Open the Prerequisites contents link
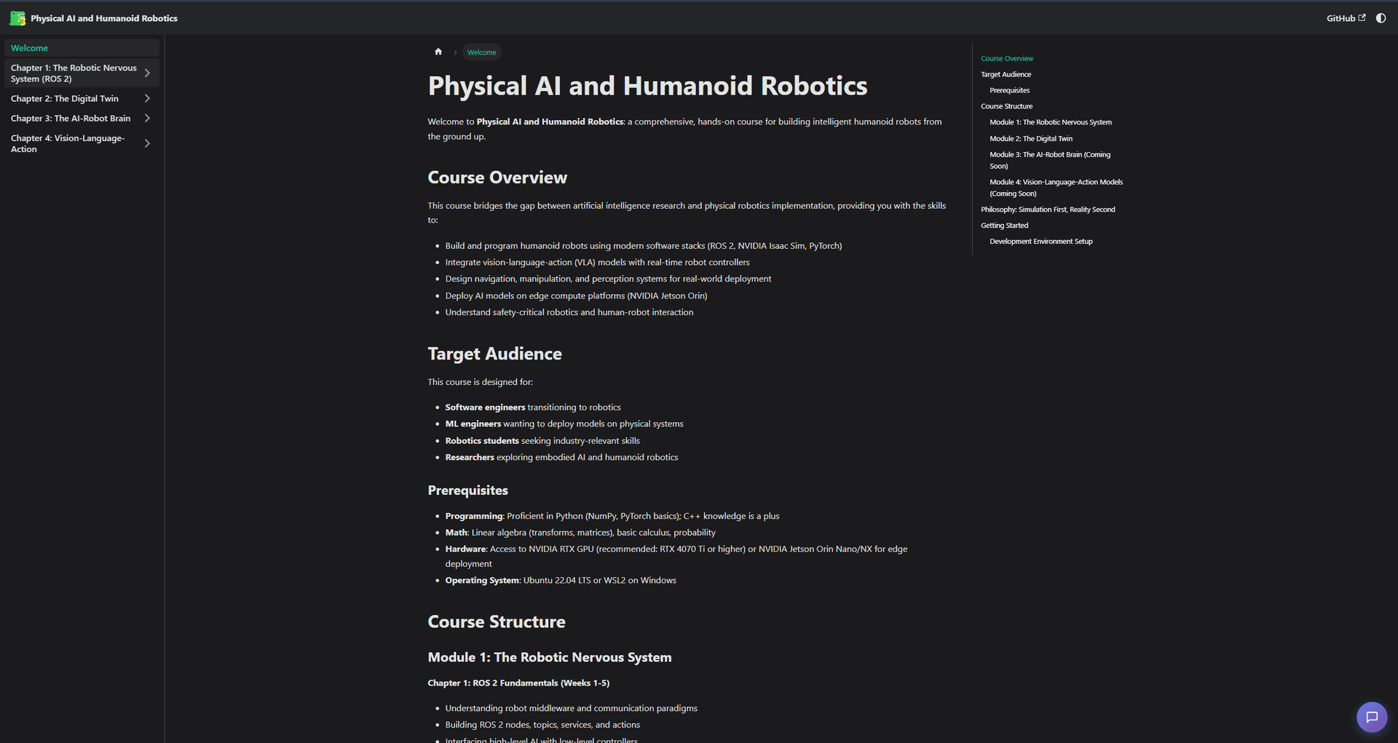This screenshot has height=743, width=1398. [x=1008, y=90]
